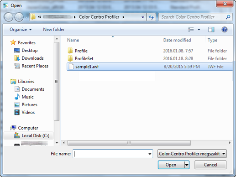Click the Downloads folder icon

17,58
